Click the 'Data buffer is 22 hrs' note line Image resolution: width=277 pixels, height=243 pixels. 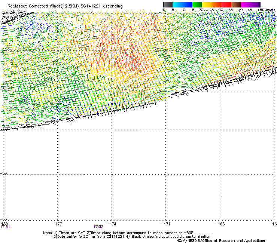[132, 237]
